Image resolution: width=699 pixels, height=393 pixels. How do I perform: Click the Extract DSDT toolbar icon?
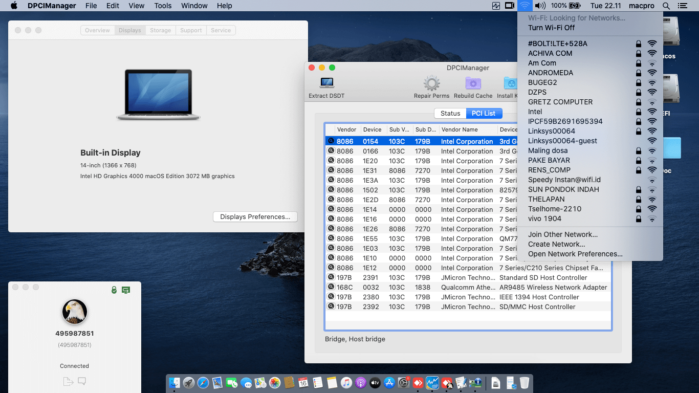point(326,83)
